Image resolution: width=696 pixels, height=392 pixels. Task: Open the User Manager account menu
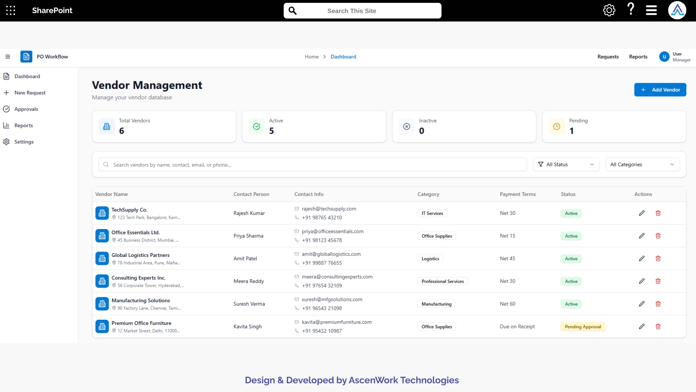[x=675, y=57]
